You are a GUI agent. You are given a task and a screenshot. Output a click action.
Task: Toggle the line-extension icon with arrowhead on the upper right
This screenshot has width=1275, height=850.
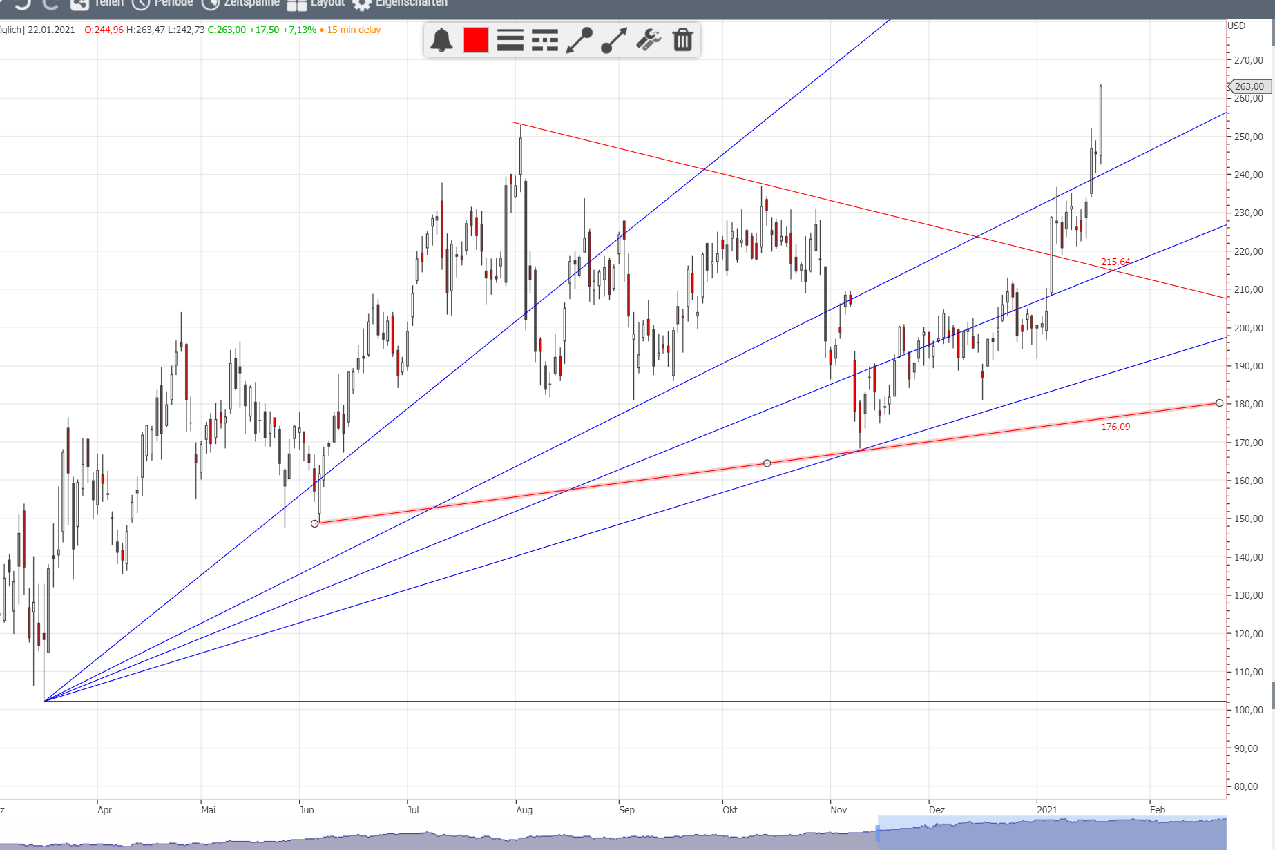tap(614, 40)
